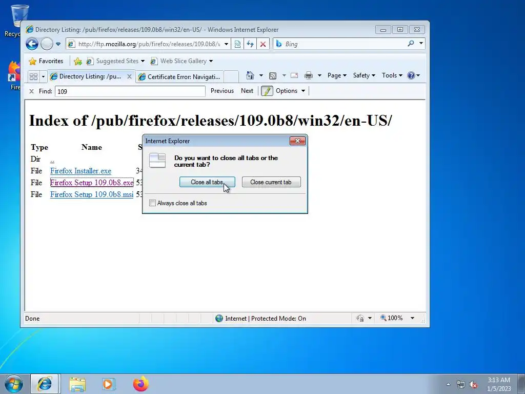Viewport: 525px width, 394px height.
Task: Open the Help question mark menu
Action: coord(414,75)
